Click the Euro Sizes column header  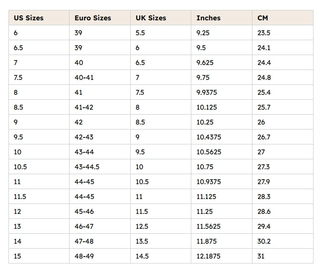(100, 18)
